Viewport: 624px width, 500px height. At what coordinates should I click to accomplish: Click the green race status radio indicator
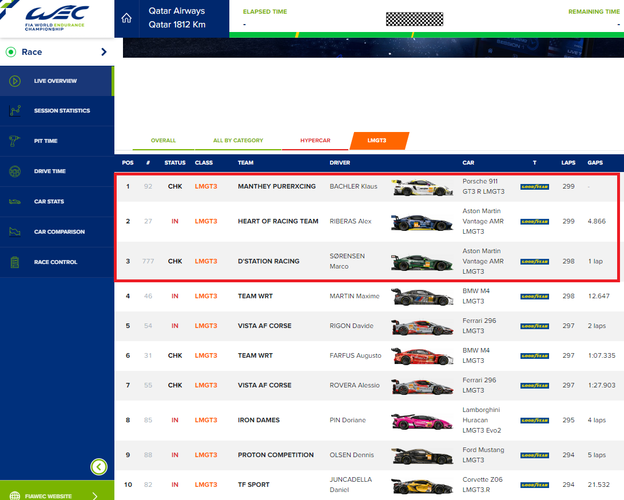click(x=10, y=52)
